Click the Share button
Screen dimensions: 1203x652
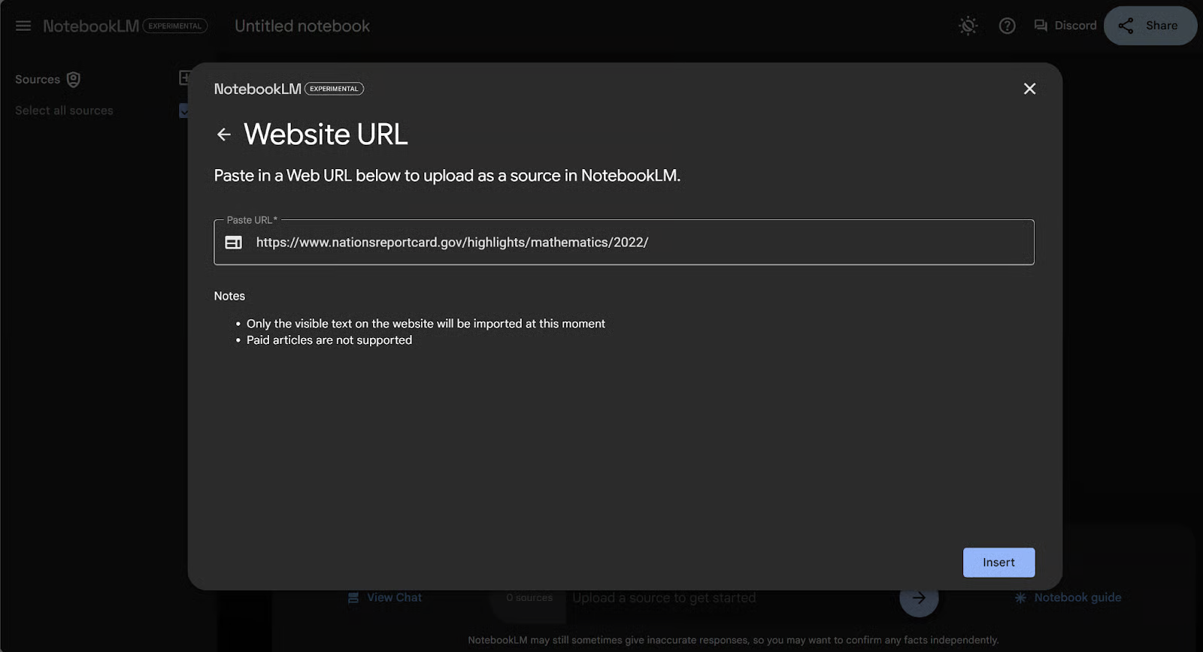click(x=1149, y=26)
